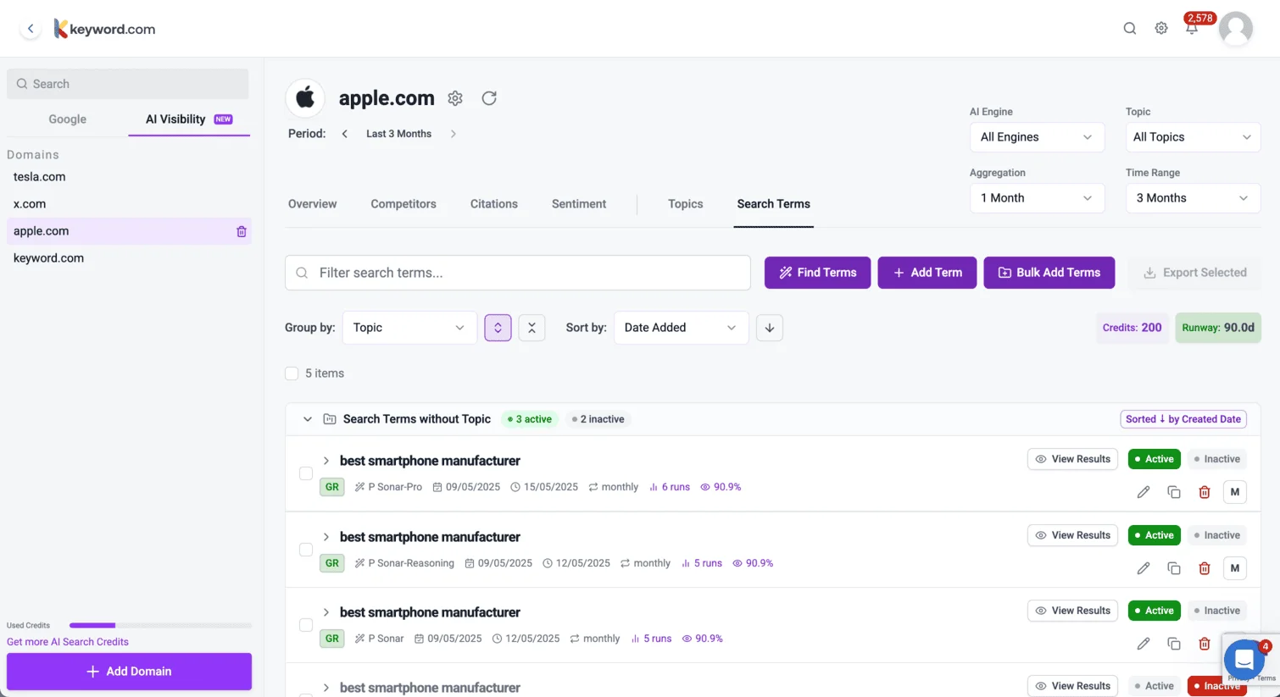Open the M engine badge on first term

pyautogui.click(x=1234, y=491)
